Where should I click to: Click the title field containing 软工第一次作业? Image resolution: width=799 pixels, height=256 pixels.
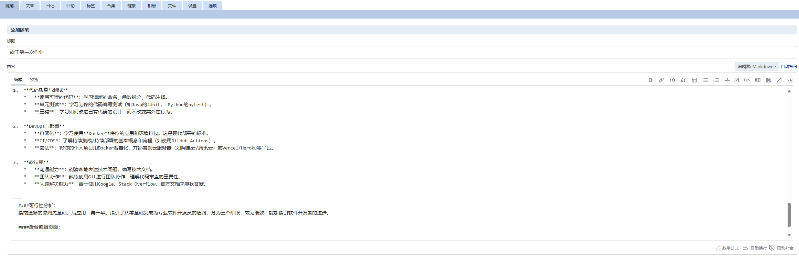click(402, 52)
